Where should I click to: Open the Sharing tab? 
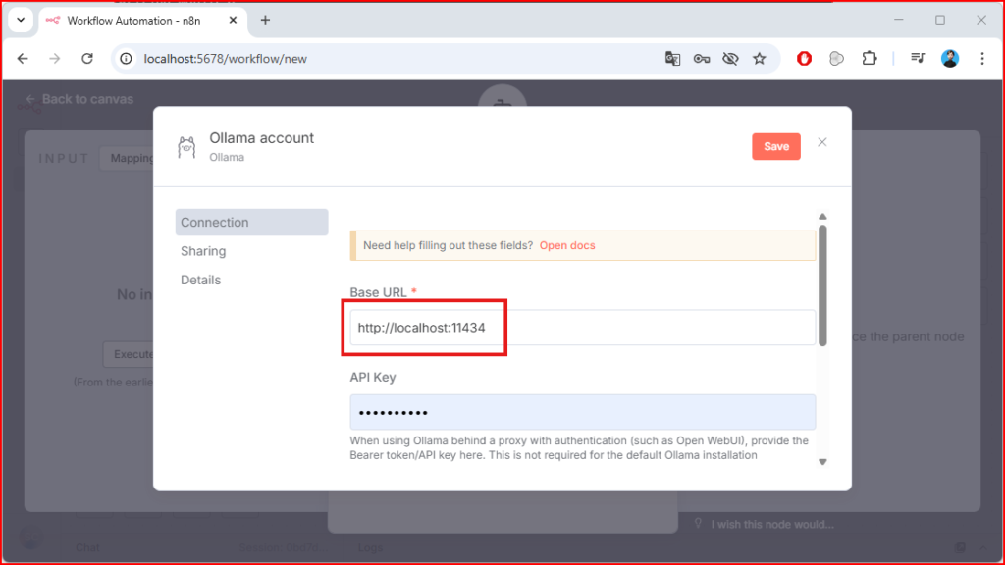click(203, 251)
